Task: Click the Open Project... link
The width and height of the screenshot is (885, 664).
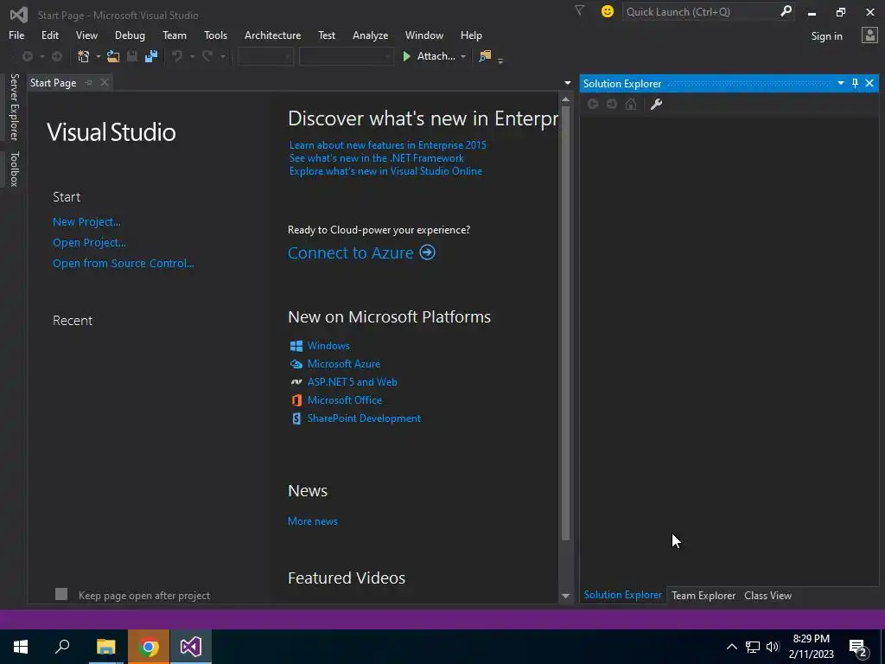Action: pos(89,243)
